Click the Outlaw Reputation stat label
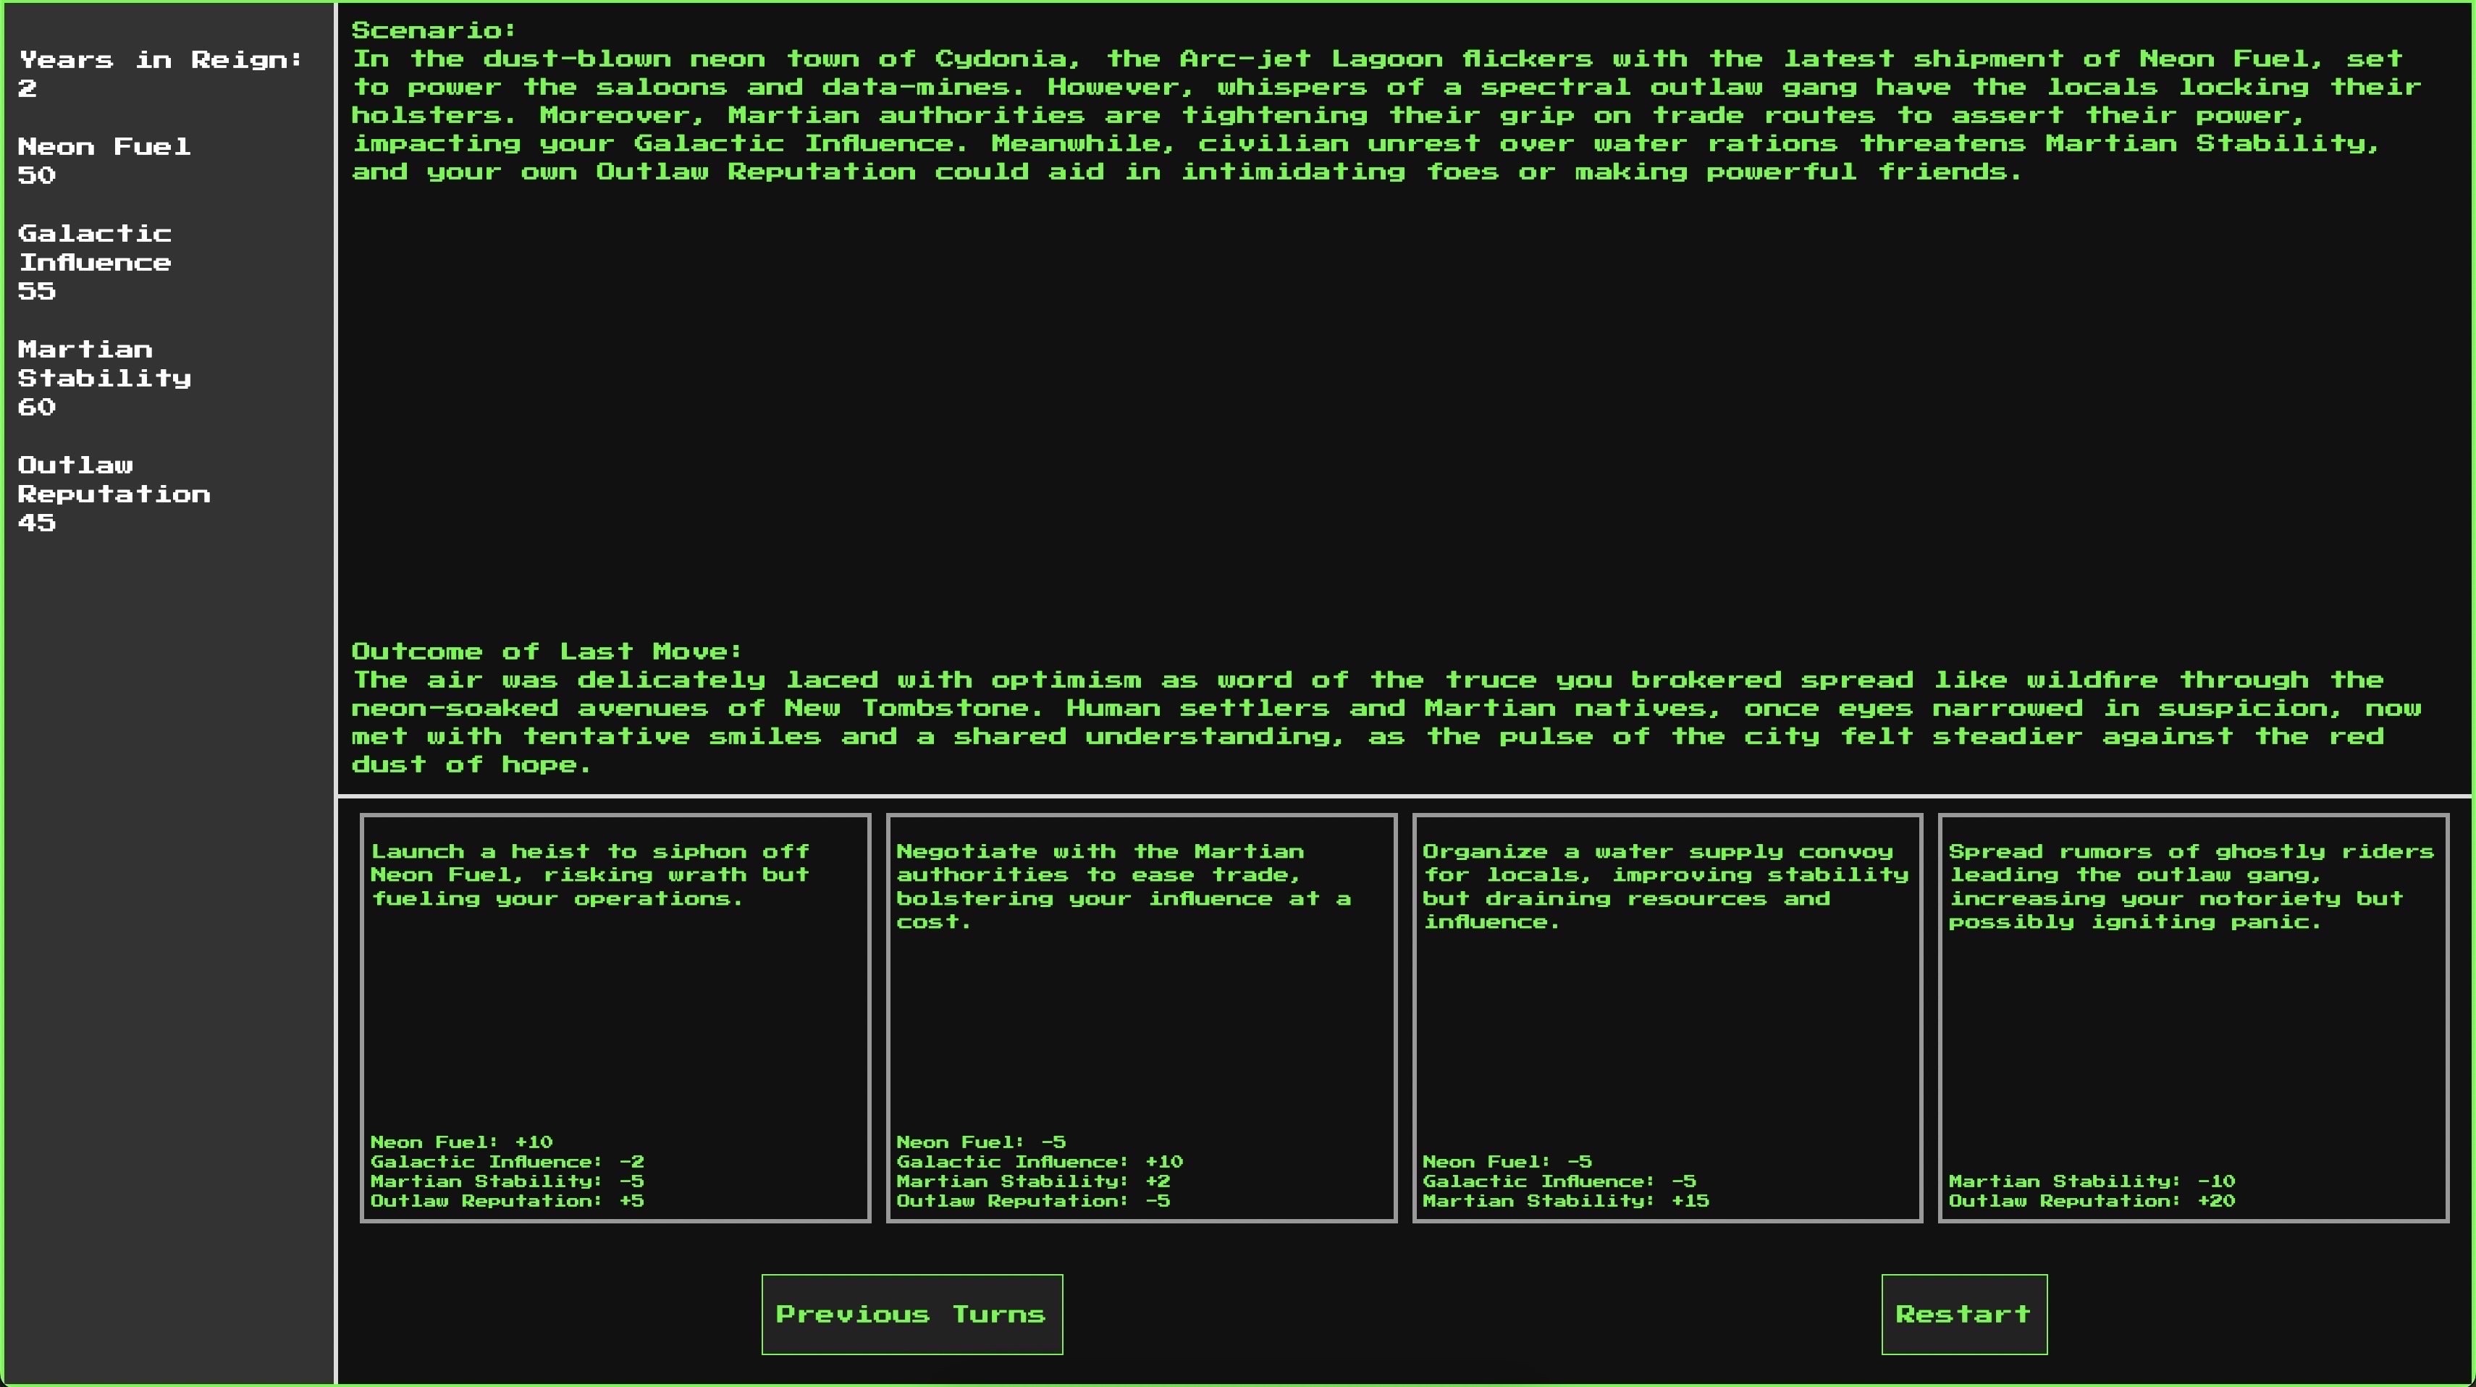2476x1387 pixels. coord(114,480)
